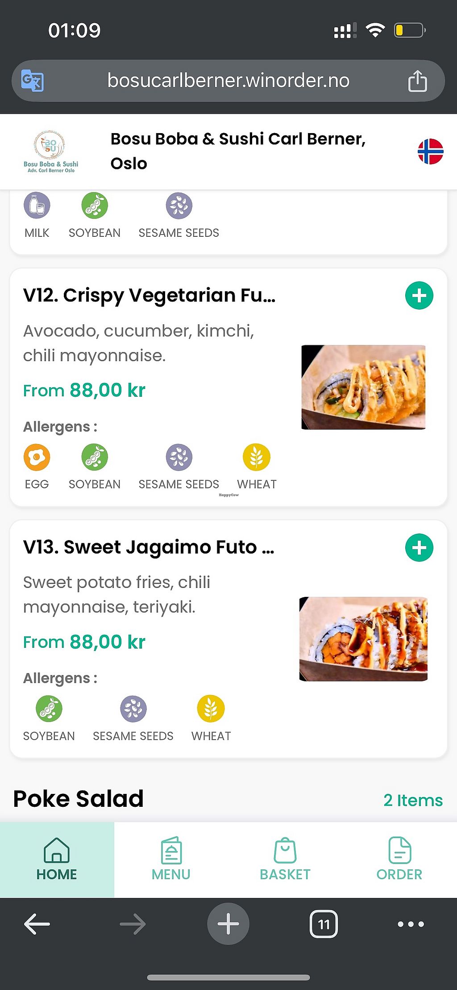View the Crispy Vegetarian roll photo

click(363, 387)
